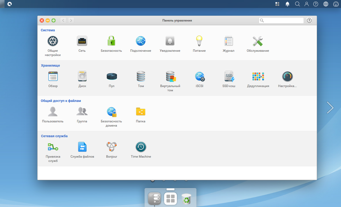Open the Пользователь user icon
Viewport: 341px width, 207px height.
(53, 112)
